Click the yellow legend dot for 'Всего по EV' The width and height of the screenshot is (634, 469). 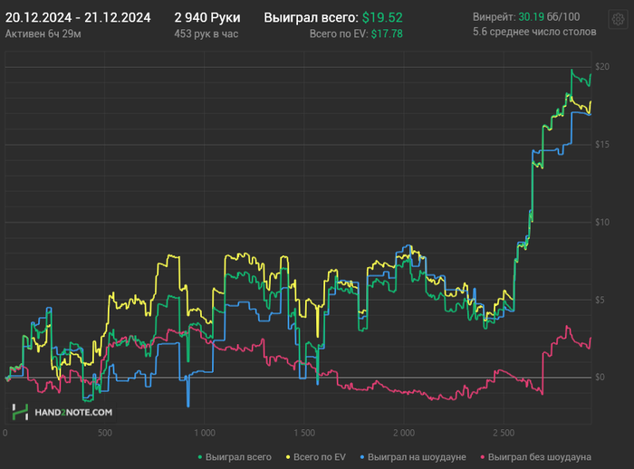point(288,457)
